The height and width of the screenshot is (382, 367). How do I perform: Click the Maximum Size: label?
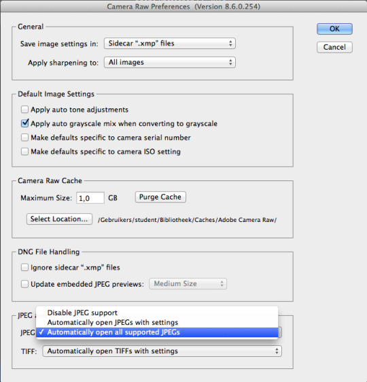click(x=46, y=198)
